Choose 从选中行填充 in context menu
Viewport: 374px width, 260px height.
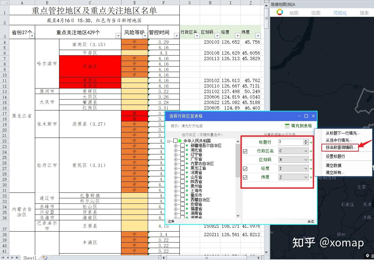[x=339, y=140]
